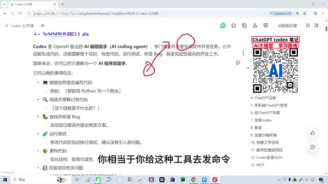Jump to outline item 7. 安装codex
Screen dimensions: 328x184
(261, 120)
